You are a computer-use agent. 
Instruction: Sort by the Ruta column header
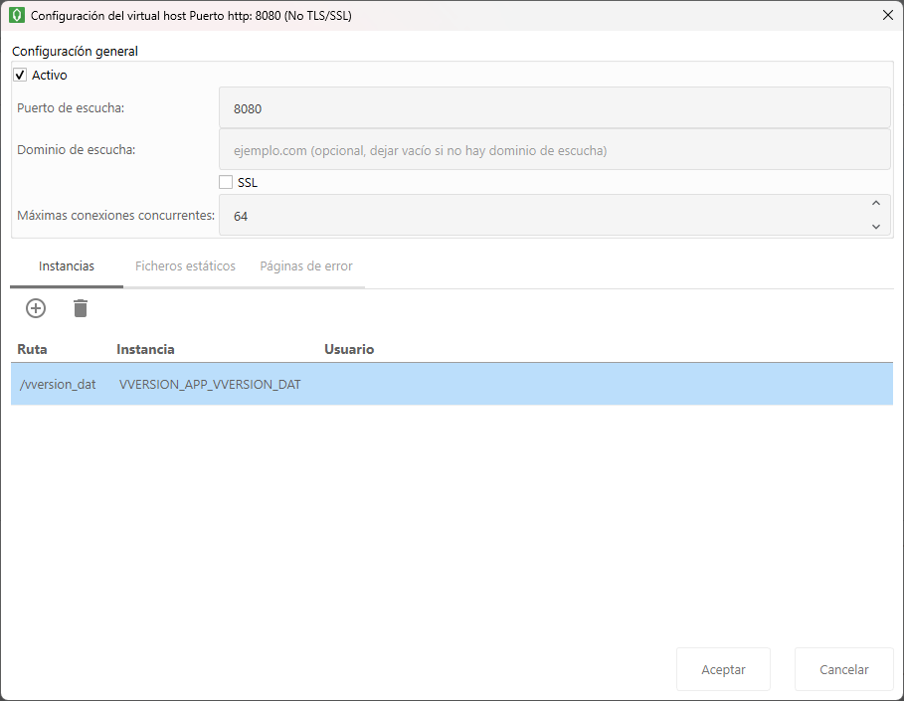pyautogui.click(x=33, y=349)
